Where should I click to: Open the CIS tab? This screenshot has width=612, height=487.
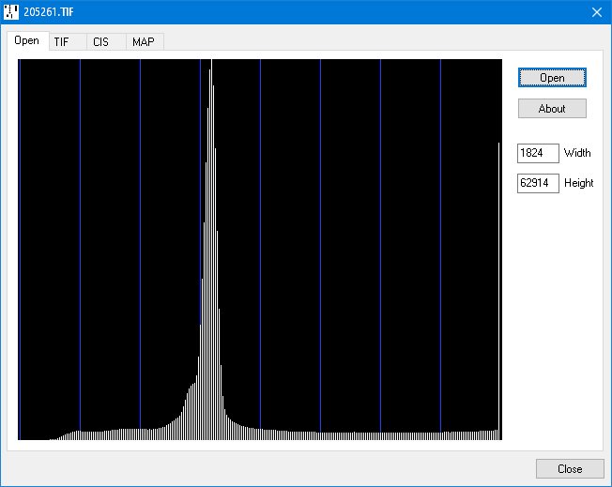point(100,42)
